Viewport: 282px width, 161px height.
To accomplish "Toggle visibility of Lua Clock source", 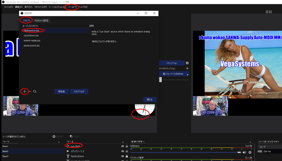I will point(123,146).
